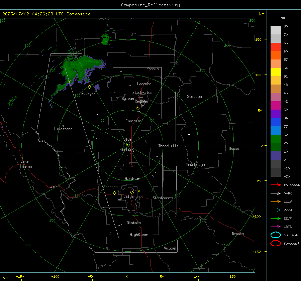Click the Sundre city label
Image resolution: width=301 pixels, height=281 pixels.
101,138
